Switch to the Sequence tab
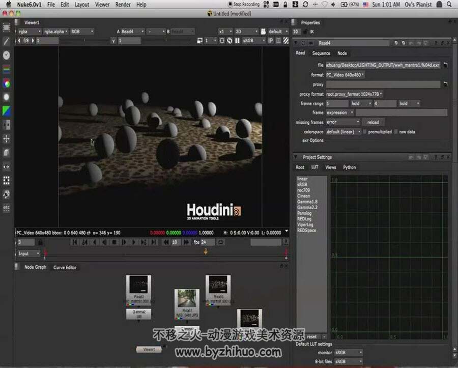The height and width of the screenshot is (368, 458). point(321,53)
